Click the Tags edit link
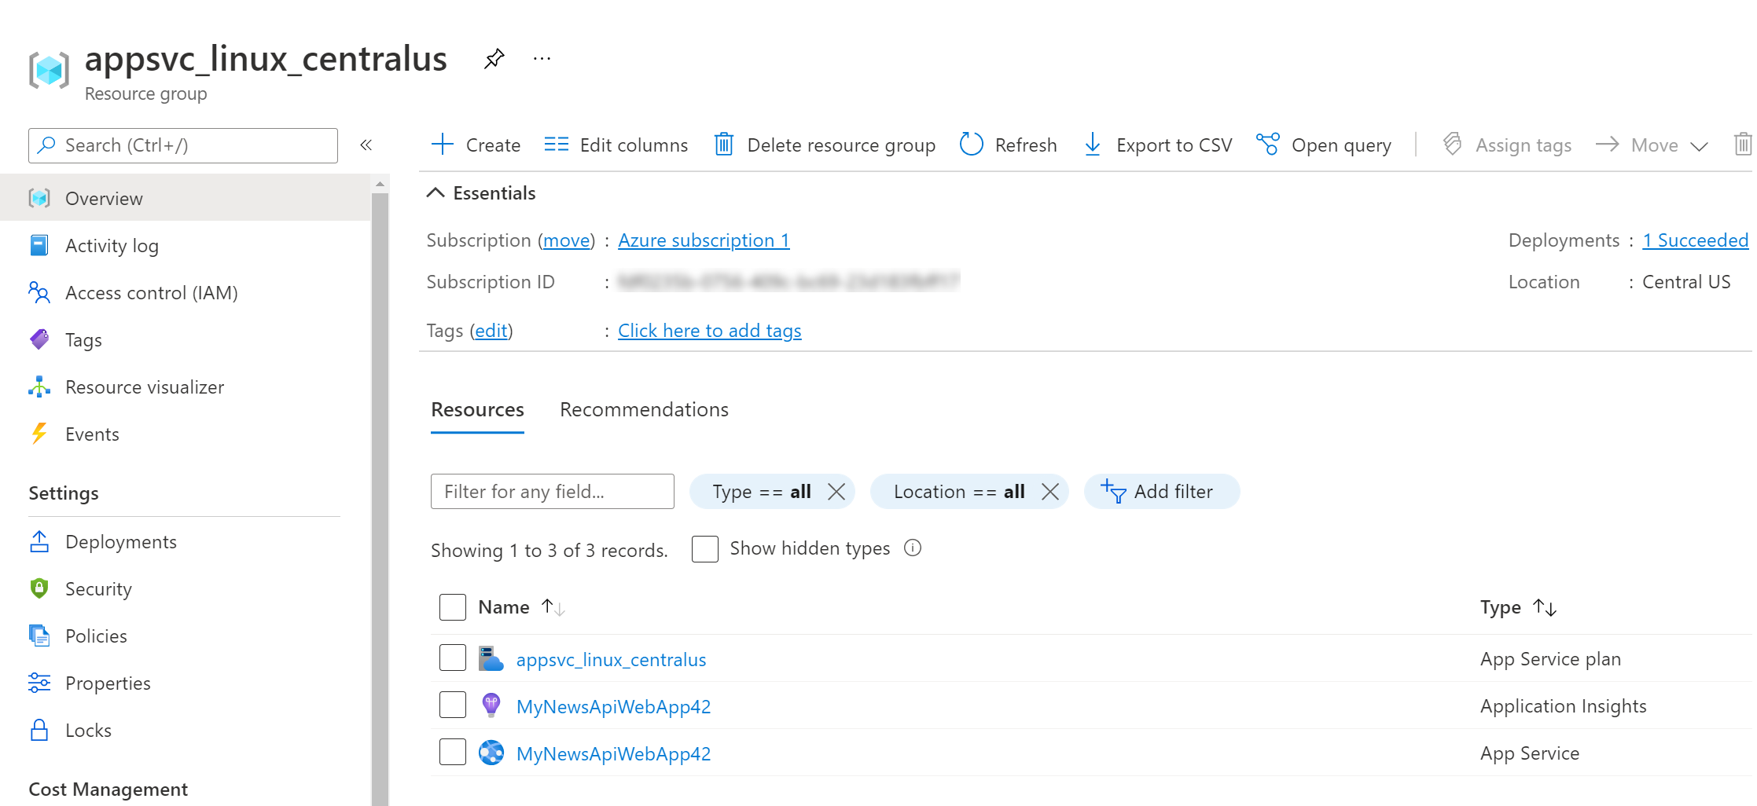The image size is (1757, 806). coord(491,331)
